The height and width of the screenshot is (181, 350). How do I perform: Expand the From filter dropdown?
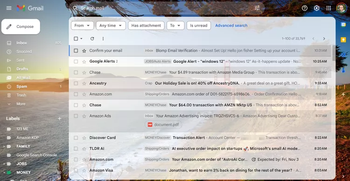click(x=82, y=26)
